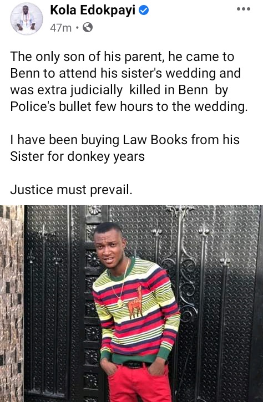
Task: Click the sentence about buying Law Books
Action: 125,148
